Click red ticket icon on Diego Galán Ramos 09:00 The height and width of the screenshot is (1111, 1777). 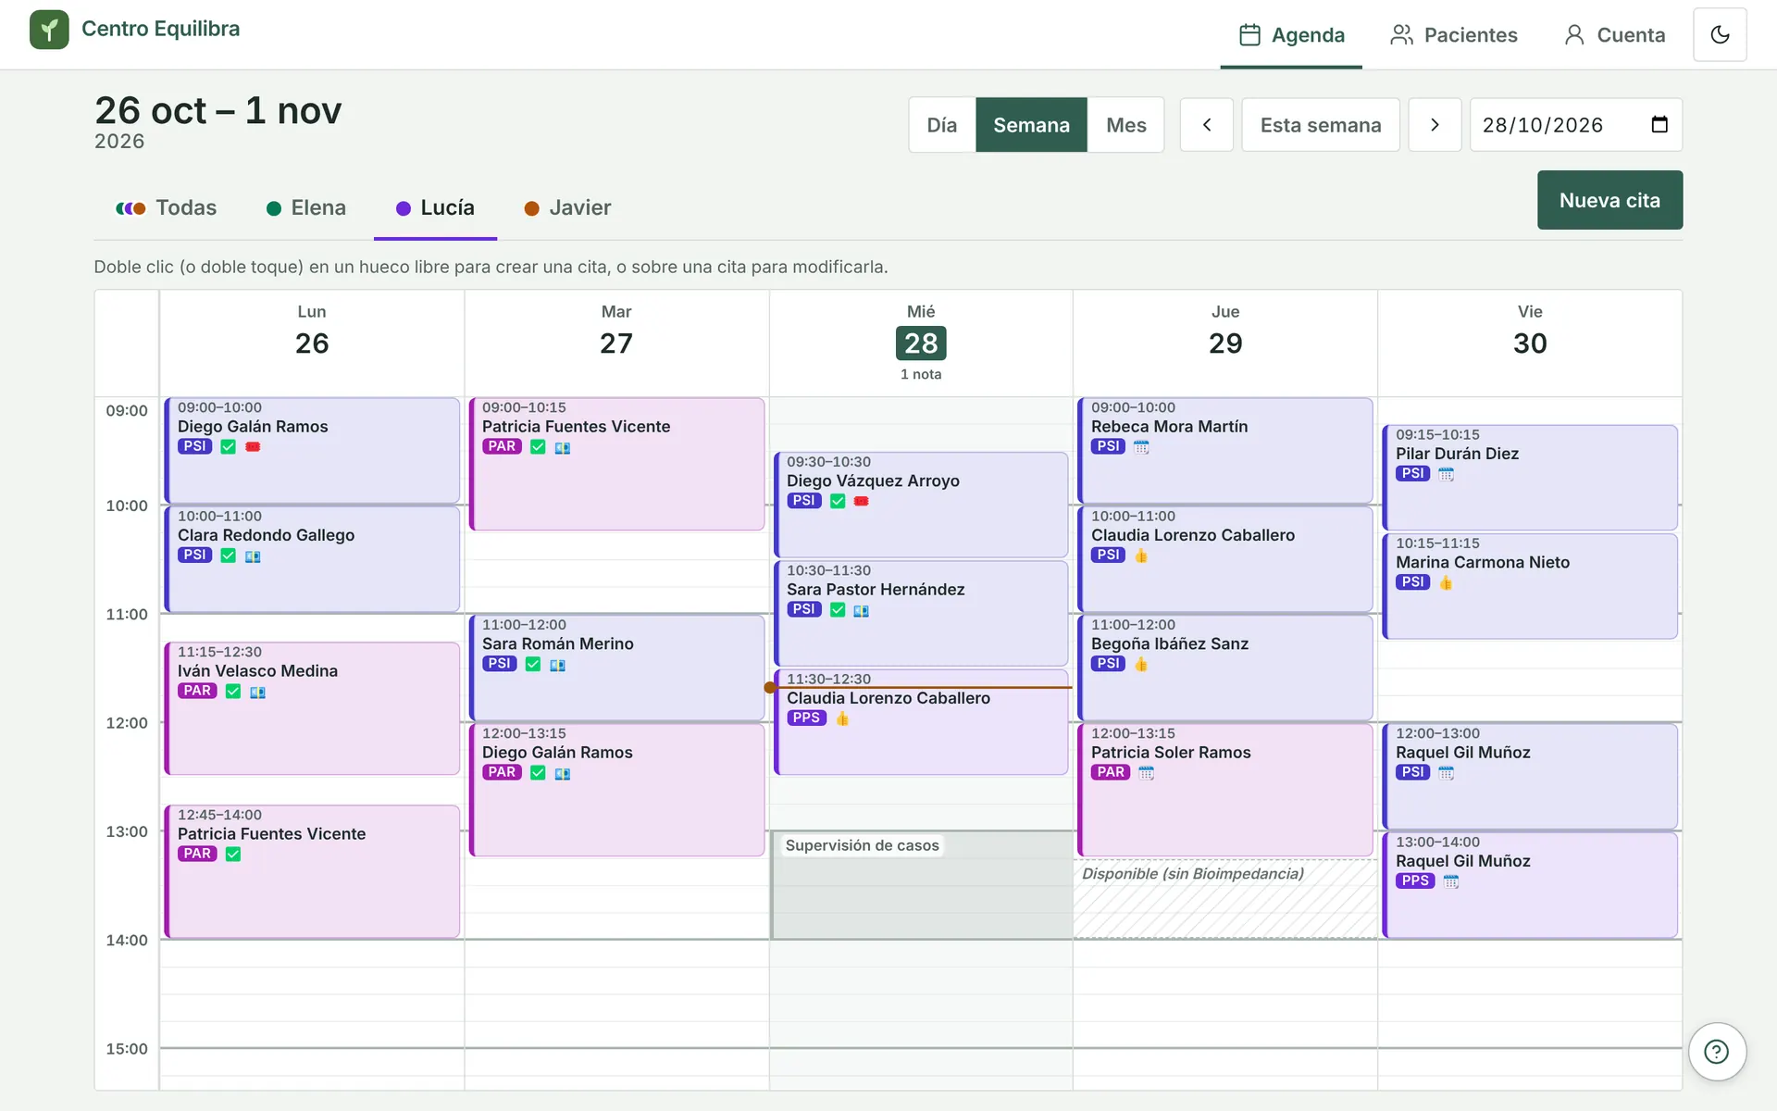pyautogui.click(x=253, y=447)
